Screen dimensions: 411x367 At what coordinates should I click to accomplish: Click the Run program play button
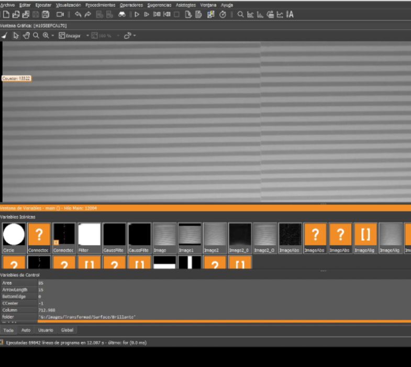click(x=137, y=14)
